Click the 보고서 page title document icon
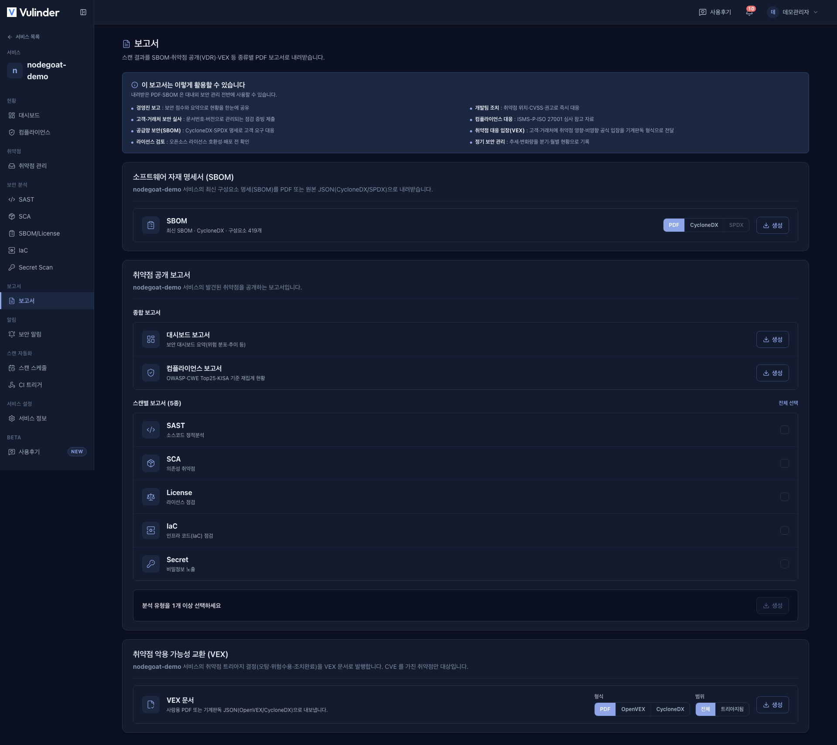837x745 pixels. pos(126,44)
